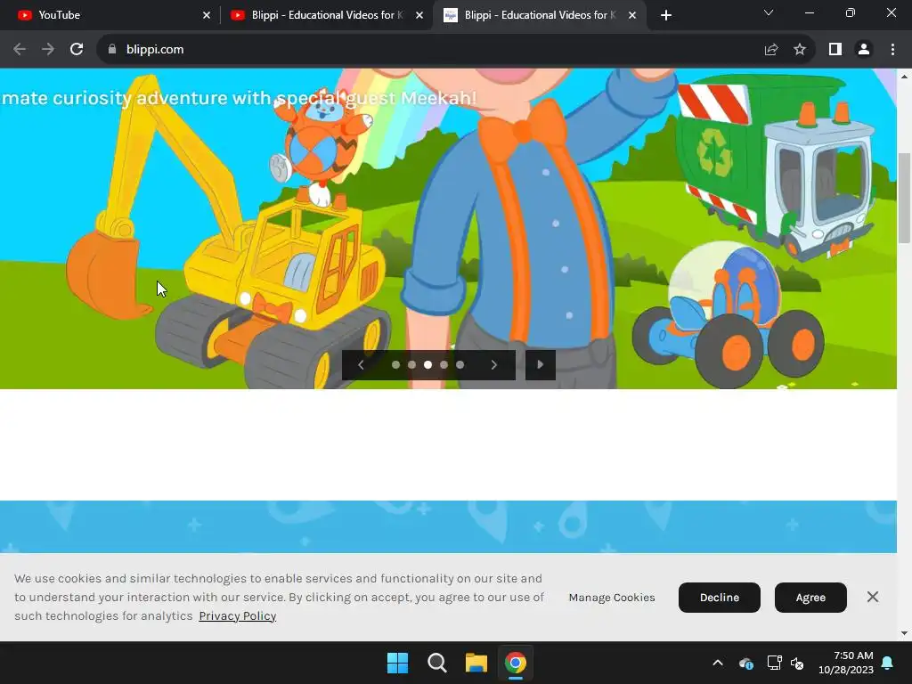Image resolution: width=912 pixels, height=684 pixels.
Task: Open clock and date 7:50 AM
Action: (x=846, y=663)
